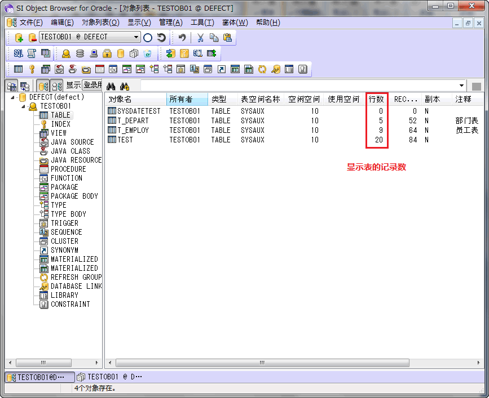
Task: Click the sequence toolbar icon showing 1
Action: coord(194,69)
